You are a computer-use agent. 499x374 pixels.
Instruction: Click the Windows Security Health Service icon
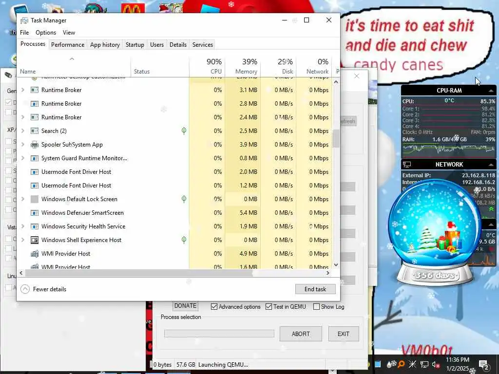[x=35, y=226]
